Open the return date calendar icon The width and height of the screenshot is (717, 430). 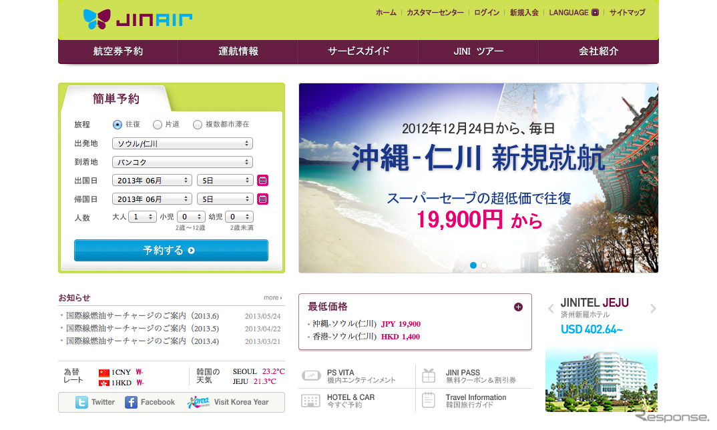[x=262, y=199]
